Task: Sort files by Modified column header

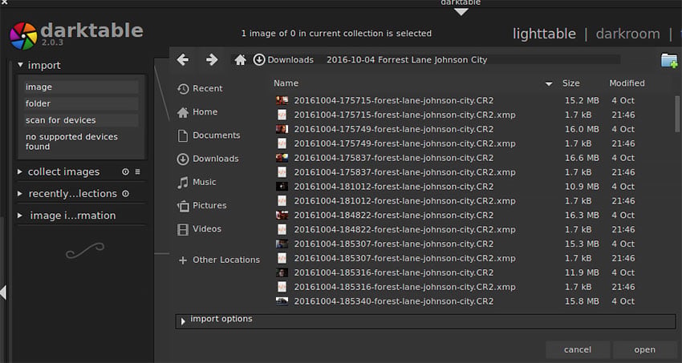Action: pos(627,83)
